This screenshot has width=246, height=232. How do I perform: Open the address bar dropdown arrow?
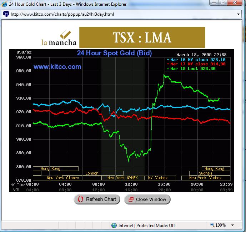[x=238, y=14]
